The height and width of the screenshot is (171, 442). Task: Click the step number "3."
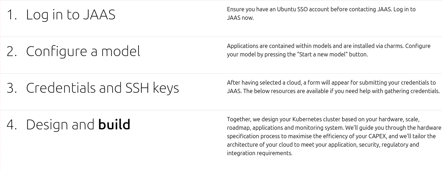click(12, 88)
